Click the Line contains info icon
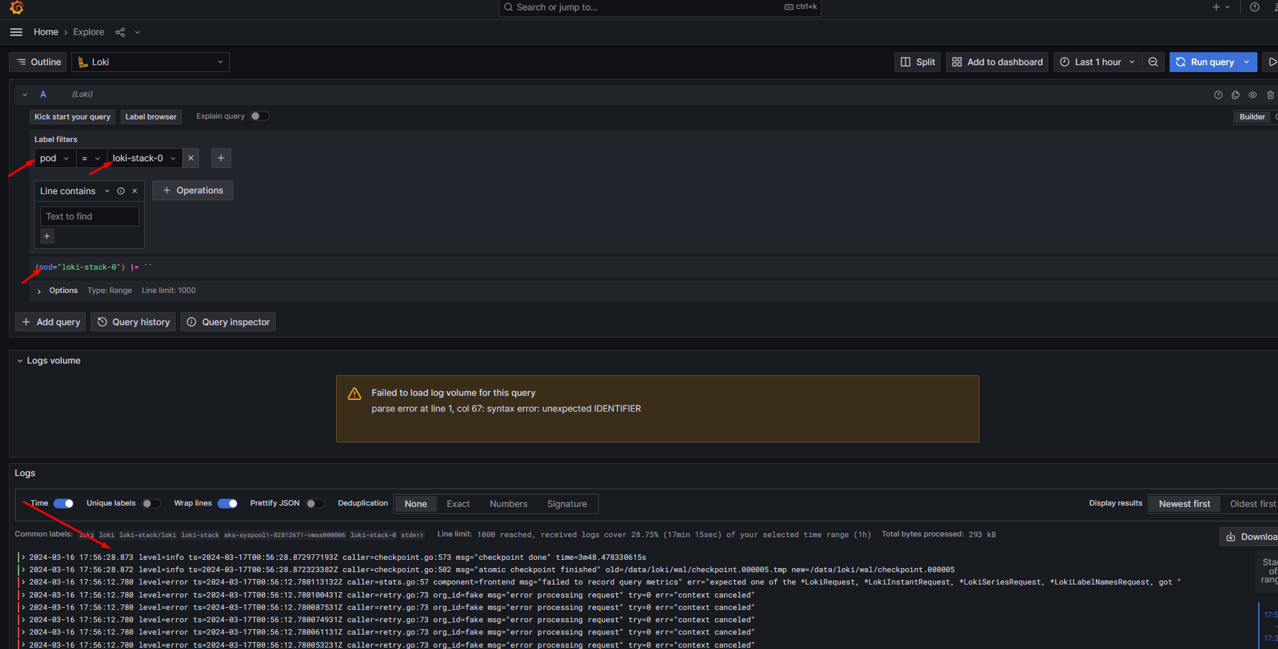 click(121, 191)
